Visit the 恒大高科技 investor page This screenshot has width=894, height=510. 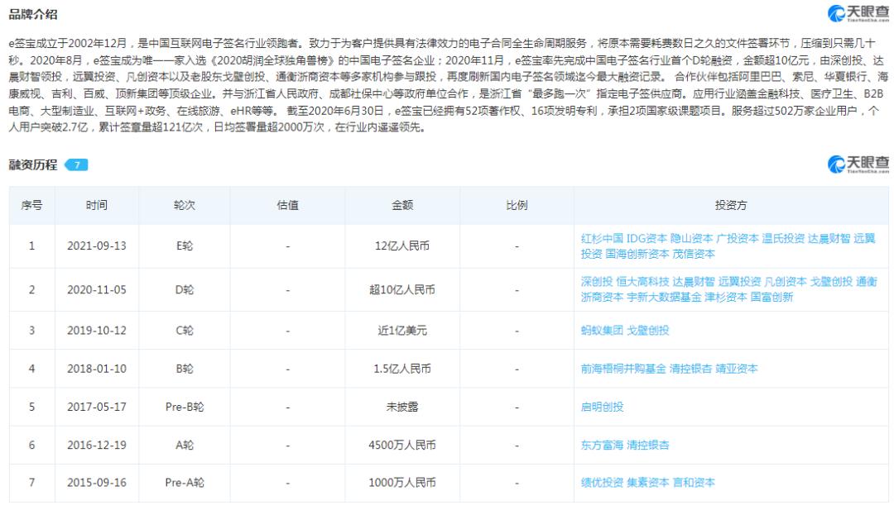[x=642, y=282]
